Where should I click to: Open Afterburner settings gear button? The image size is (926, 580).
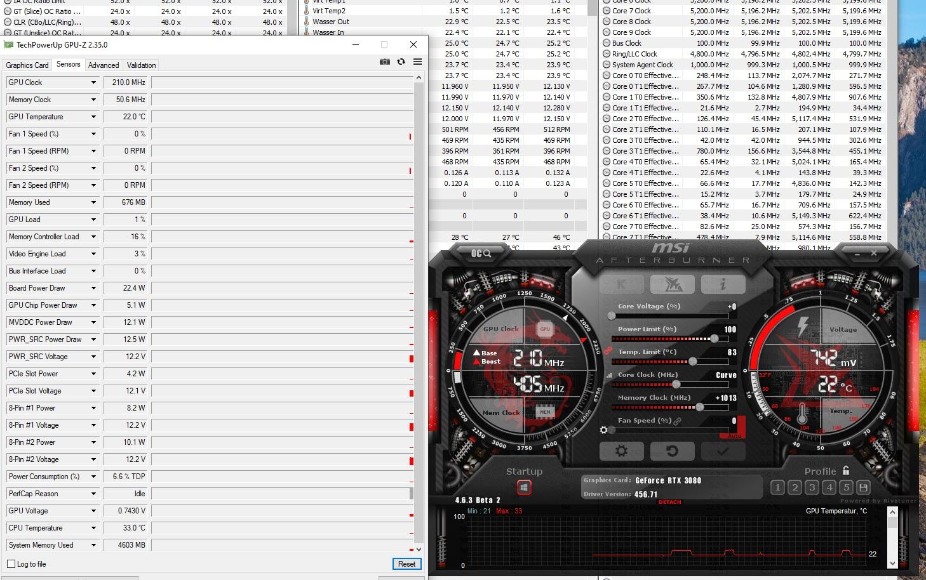(621, 451)
